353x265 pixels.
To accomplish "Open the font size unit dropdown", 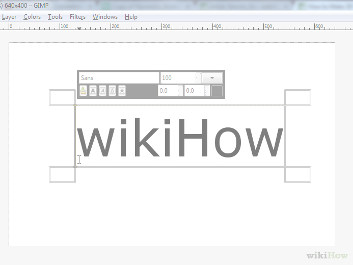I will [x=212, y=78].
